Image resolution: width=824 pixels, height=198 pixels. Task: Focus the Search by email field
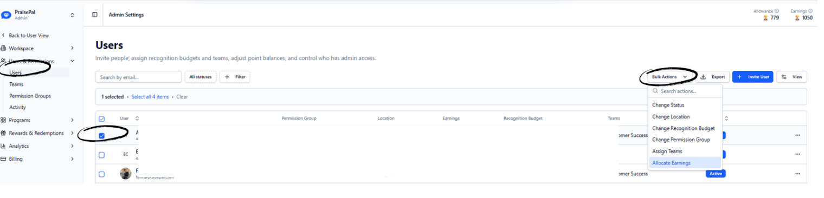click(x=138, y=77)
